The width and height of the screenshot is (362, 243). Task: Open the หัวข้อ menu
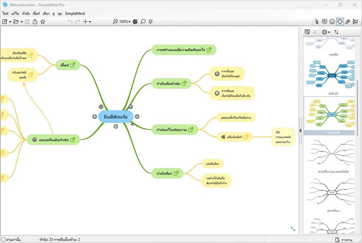(26, 13)
